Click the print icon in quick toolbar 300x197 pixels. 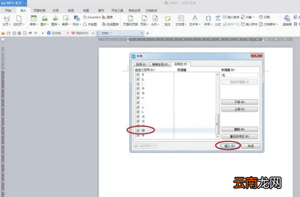tap(19, 34)
